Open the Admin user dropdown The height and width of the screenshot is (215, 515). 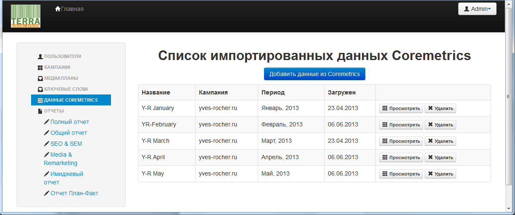[477, 9]
